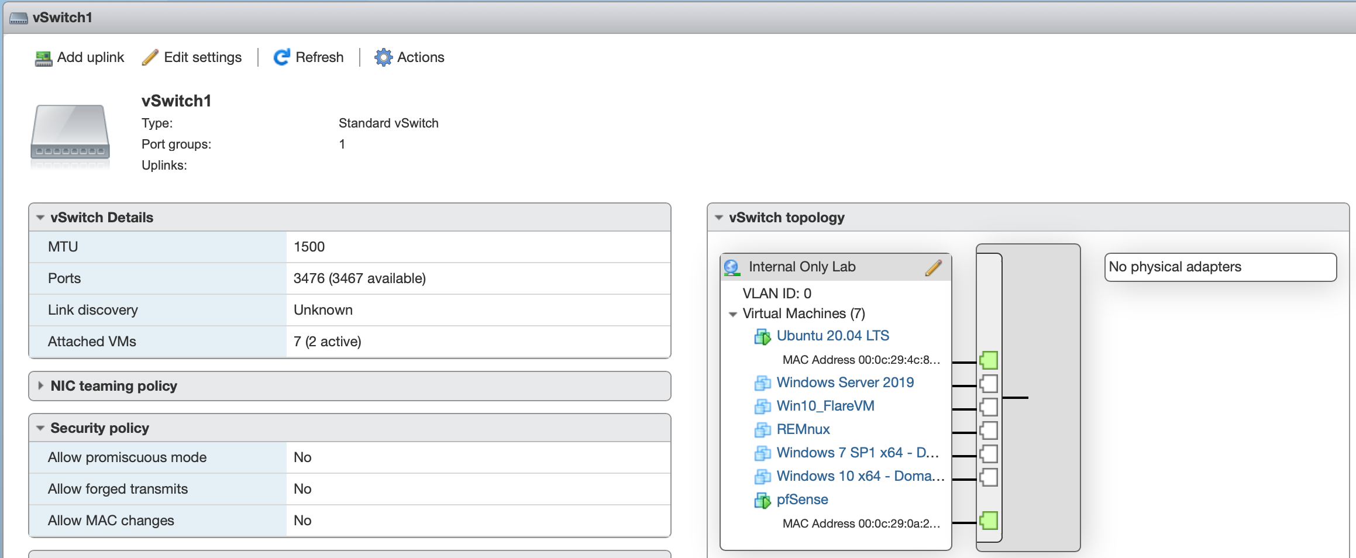The image size is (1356, 558).
Task: Click the port box for Windows 10 x64
Action: [989, 477]
